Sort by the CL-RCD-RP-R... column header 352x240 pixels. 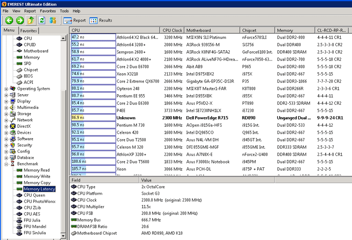pos(332,30)
